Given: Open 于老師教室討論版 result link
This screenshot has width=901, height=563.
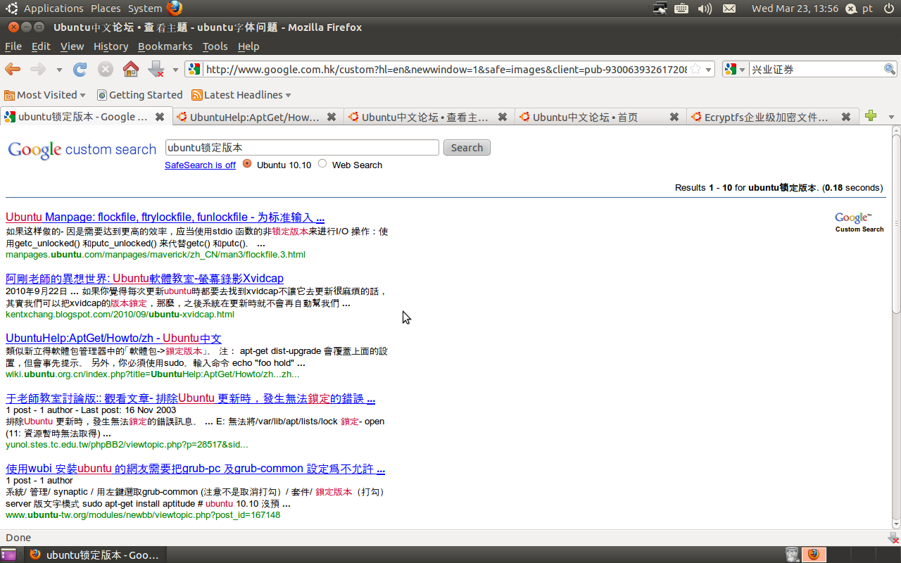Looking at the screenshot, I should (x=190, y=398).
